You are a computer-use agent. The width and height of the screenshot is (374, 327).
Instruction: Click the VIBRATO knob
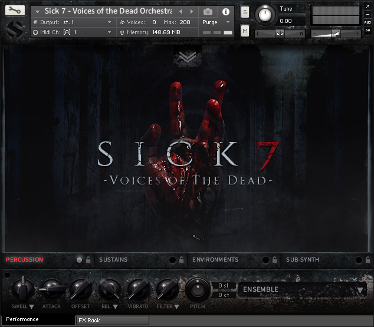coord(139,289)
